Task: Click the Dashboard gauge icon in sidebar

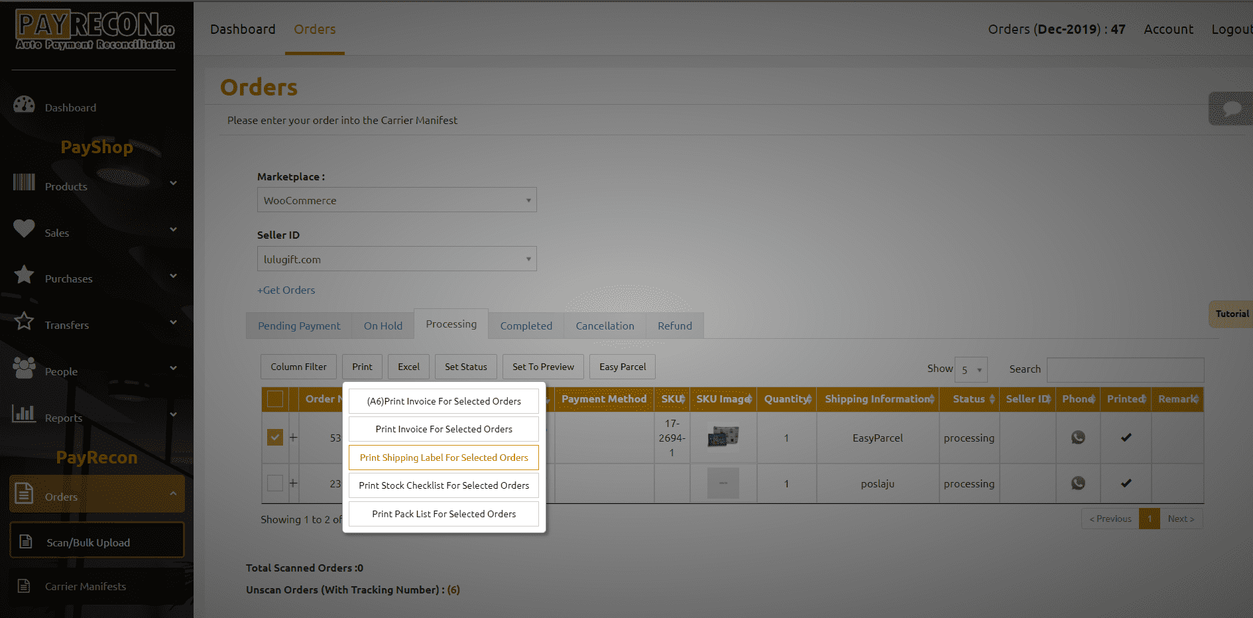Action: (x=25, y=105)
